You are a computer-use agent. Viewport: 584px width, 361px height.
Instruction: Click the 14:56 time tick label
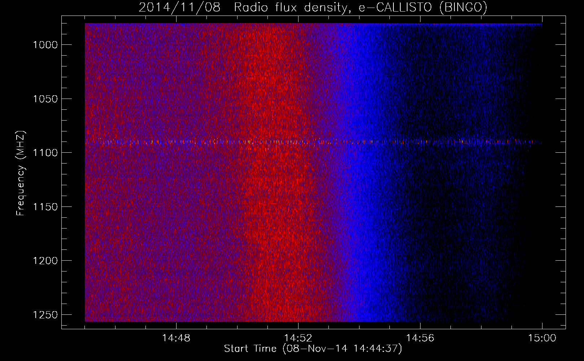[x=420, y=338]
